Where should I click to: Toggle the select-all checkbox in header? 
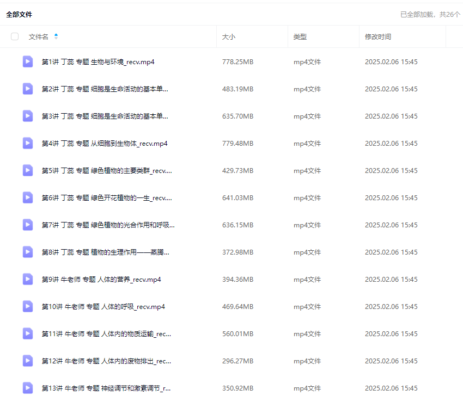click(15, 36)
